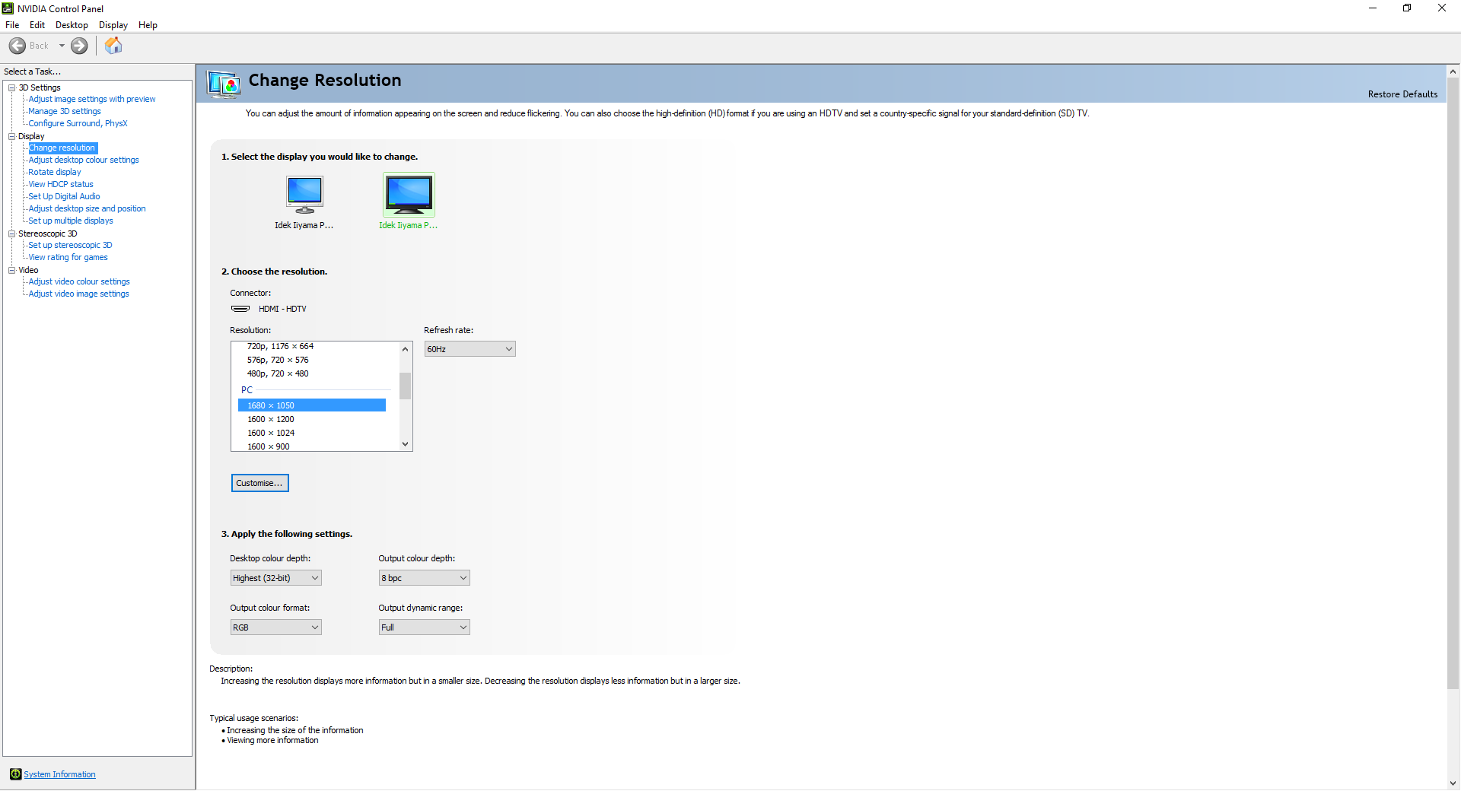Open Set Up Digital Audio
The height and width of the screenshot is (791, 1461).
[x=64, y=196]
